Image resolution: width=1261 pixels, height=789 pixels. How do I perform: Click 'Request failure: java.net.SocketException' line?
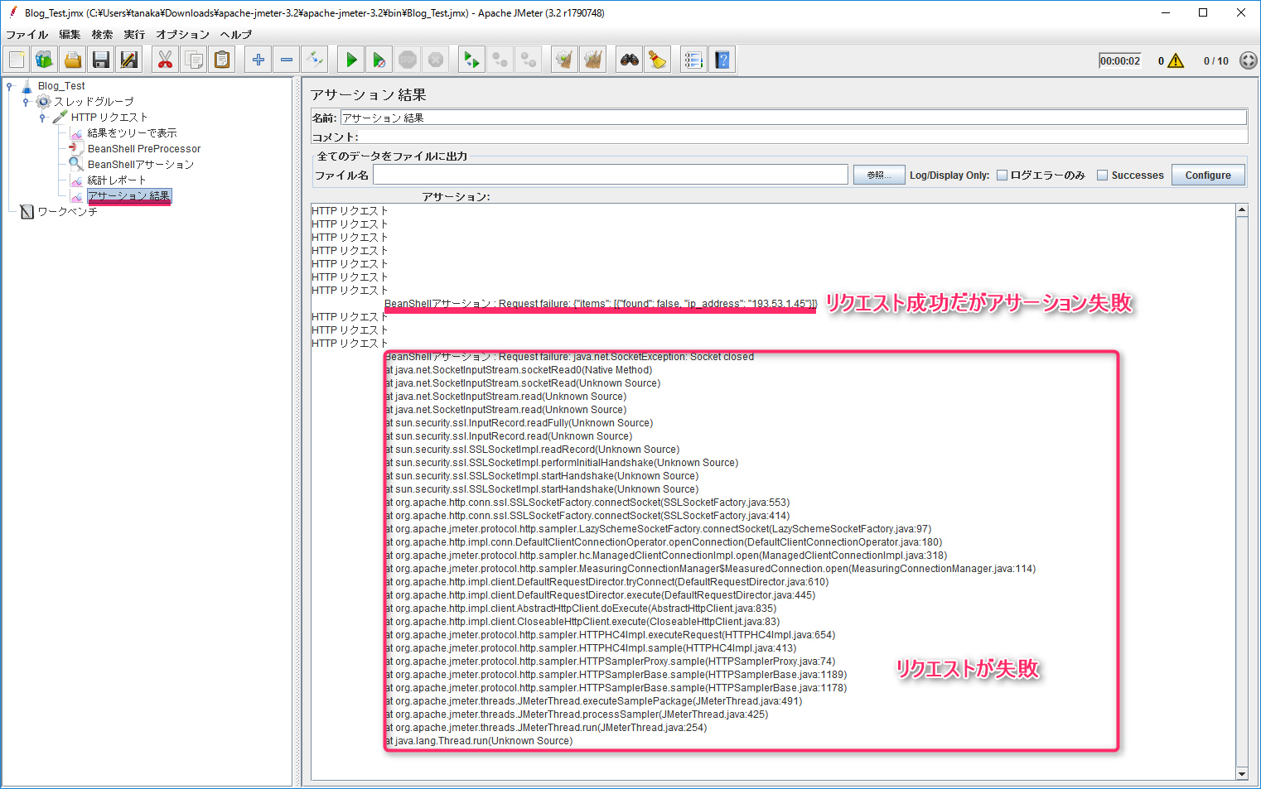click(x=569, y=357)
